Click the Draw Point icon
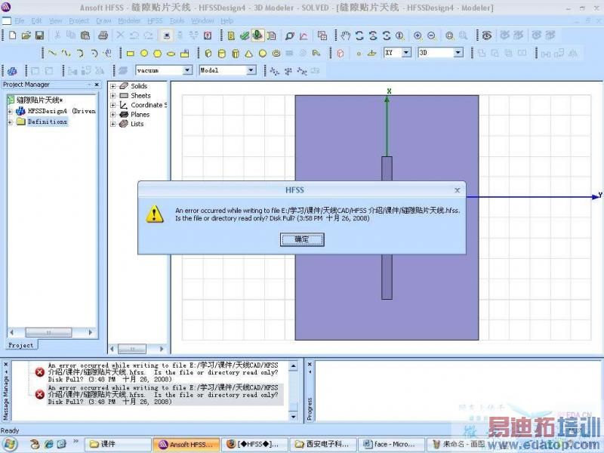The height and width of the screenshot is (453, 604). (x=359, y=54)
